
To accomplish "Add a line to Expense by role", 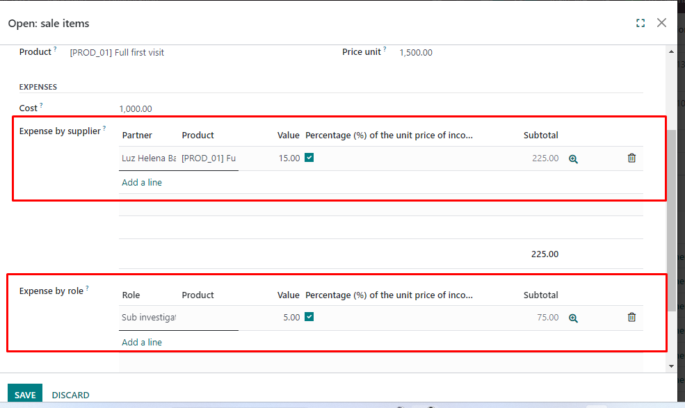I will [x=142, y=343].
